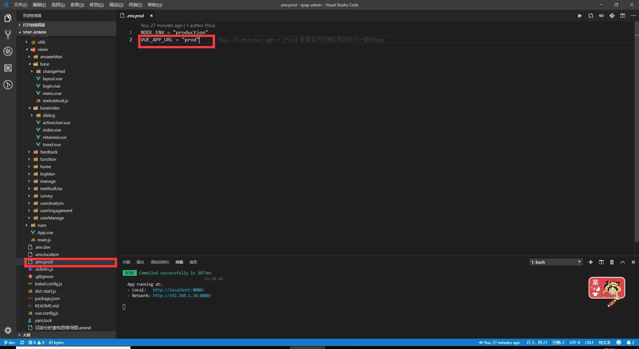Image resolution: width=639 pixels, height=349 pixels.
Task: Toggle file blame eye icon
Action: point(601,16)
